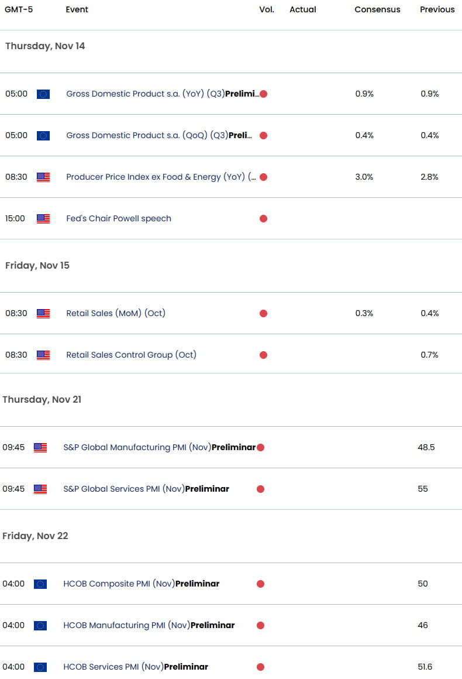
Task: Click the US flag next to S&P Global Manufacturing PMI
Action: [x=40, y=447]
